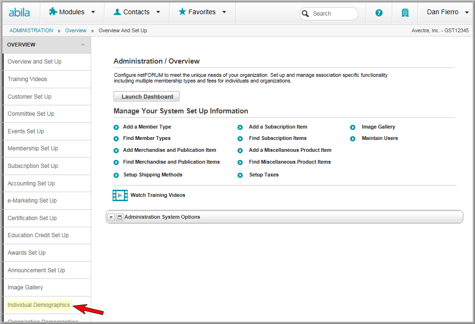Screen dimensions: 475x324
Task: Open the Modules dropdown arrow
Action: tap(93, 12)
